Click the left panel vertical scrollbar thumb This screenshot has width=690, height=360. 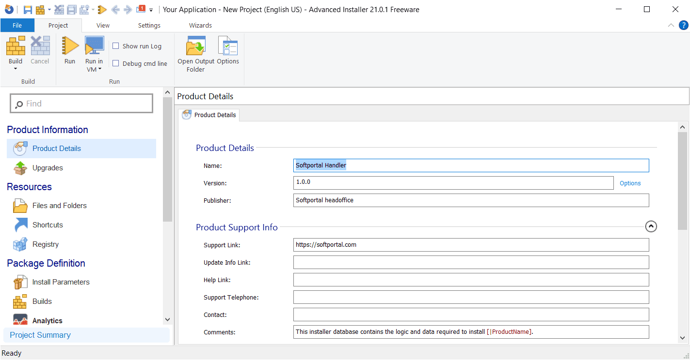(x=167, y=160)
